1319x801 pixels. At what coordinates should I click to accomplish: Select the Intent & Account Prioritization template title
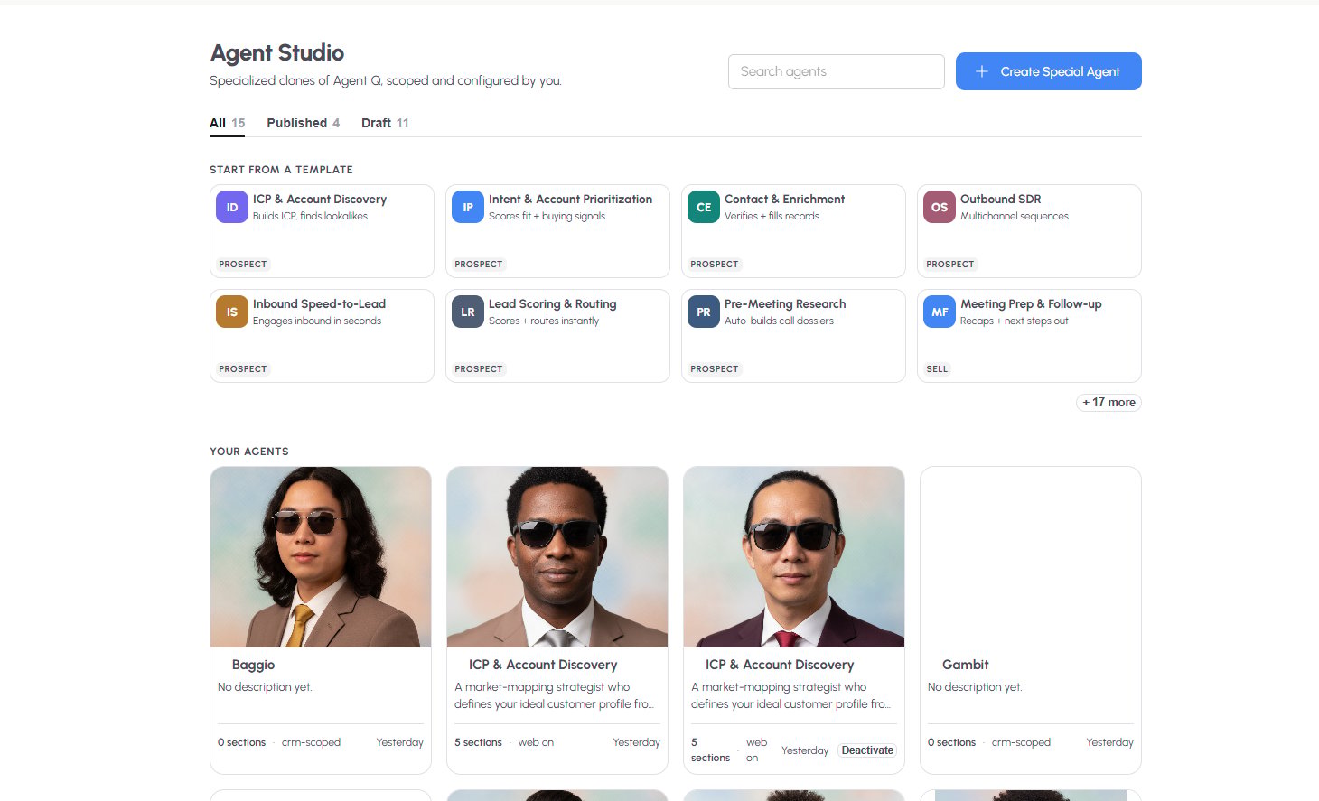pyautogui.click(x=570, y=200)
